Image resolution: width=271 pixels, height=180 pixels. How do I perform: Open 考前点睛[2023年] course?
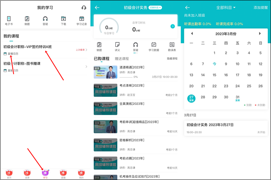tap(135, 163)
